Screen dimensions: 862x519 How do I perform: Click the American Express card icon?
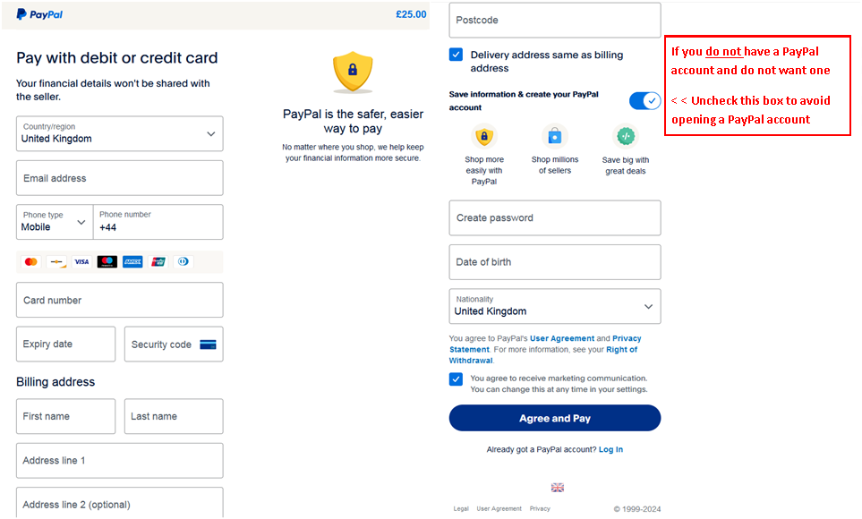coord(132,261)
